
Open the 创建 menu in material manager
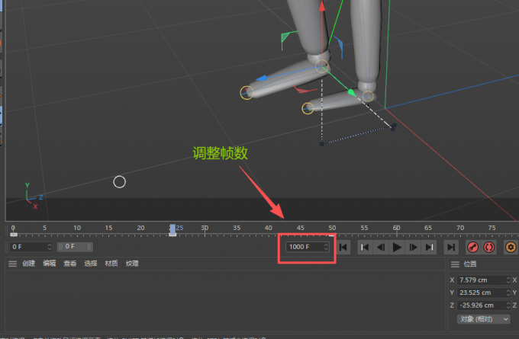tap(29, 264)
